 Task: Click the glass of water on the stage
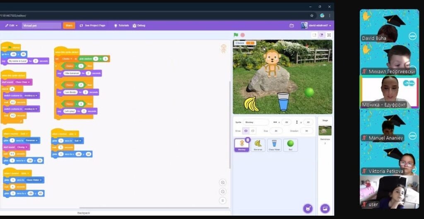[283, 101]
